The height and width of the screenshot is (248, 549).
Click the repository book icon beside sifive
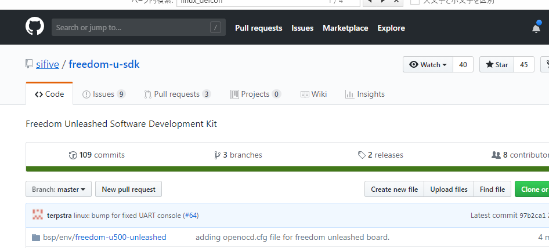[29, 64]
